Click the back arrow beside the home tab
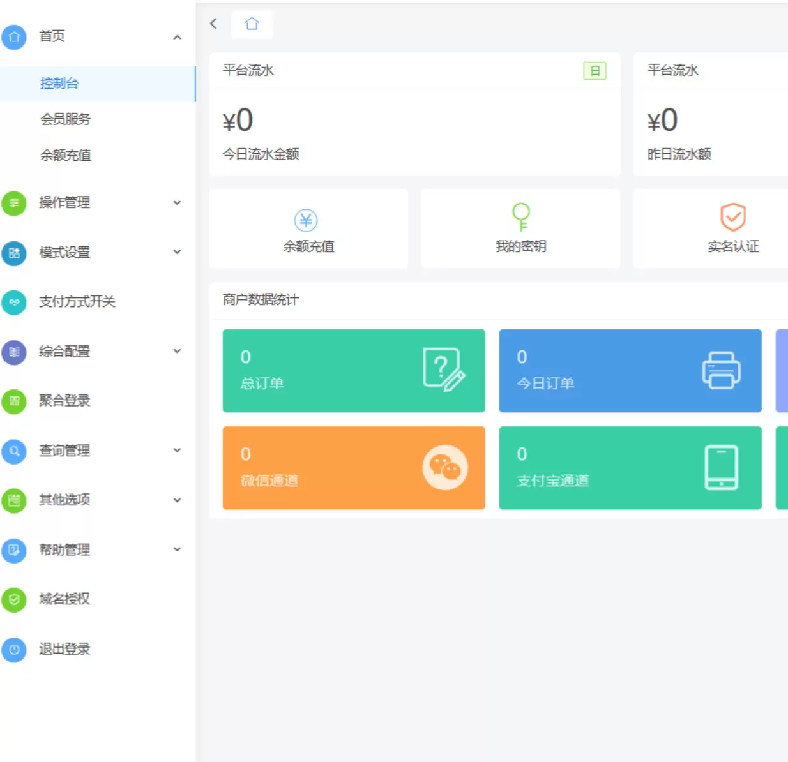Screen dimensions: 788x762 point(213,24)
